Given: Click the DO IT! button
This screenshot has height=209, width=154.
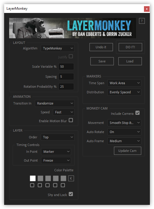Looking at the screenshot, I should point(130,47).
